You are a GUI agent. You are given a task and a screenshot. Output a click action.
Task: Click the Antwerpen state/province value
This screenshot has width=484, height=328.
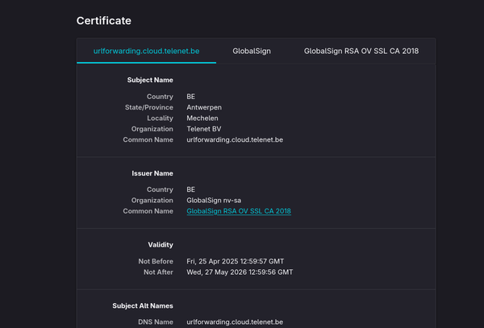(x=204, y=107)
